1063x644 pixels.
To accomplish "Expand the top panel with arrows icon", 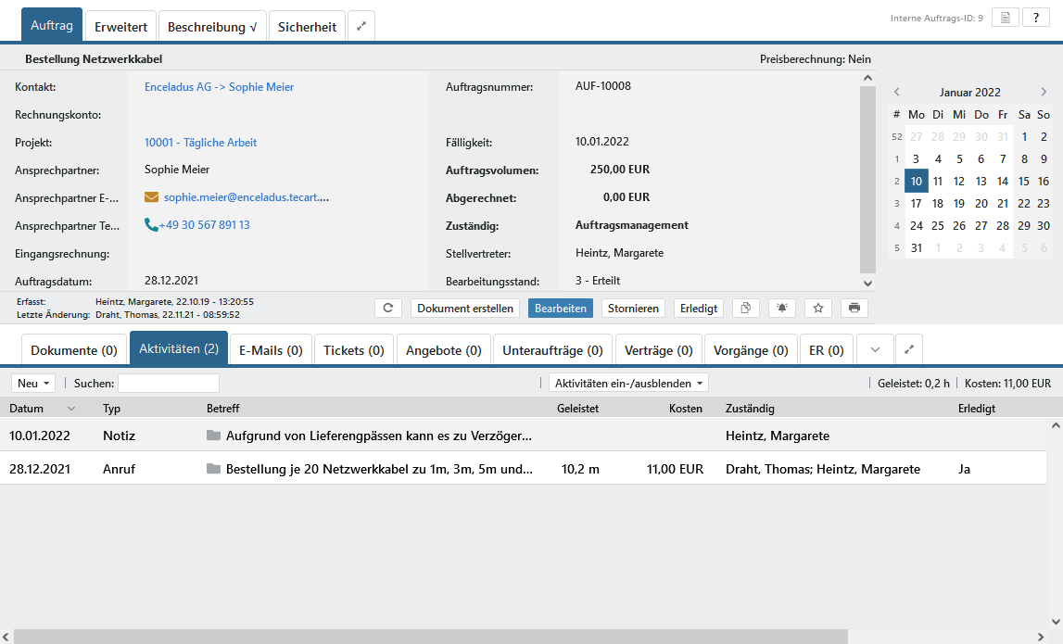I will click(361, 27).
